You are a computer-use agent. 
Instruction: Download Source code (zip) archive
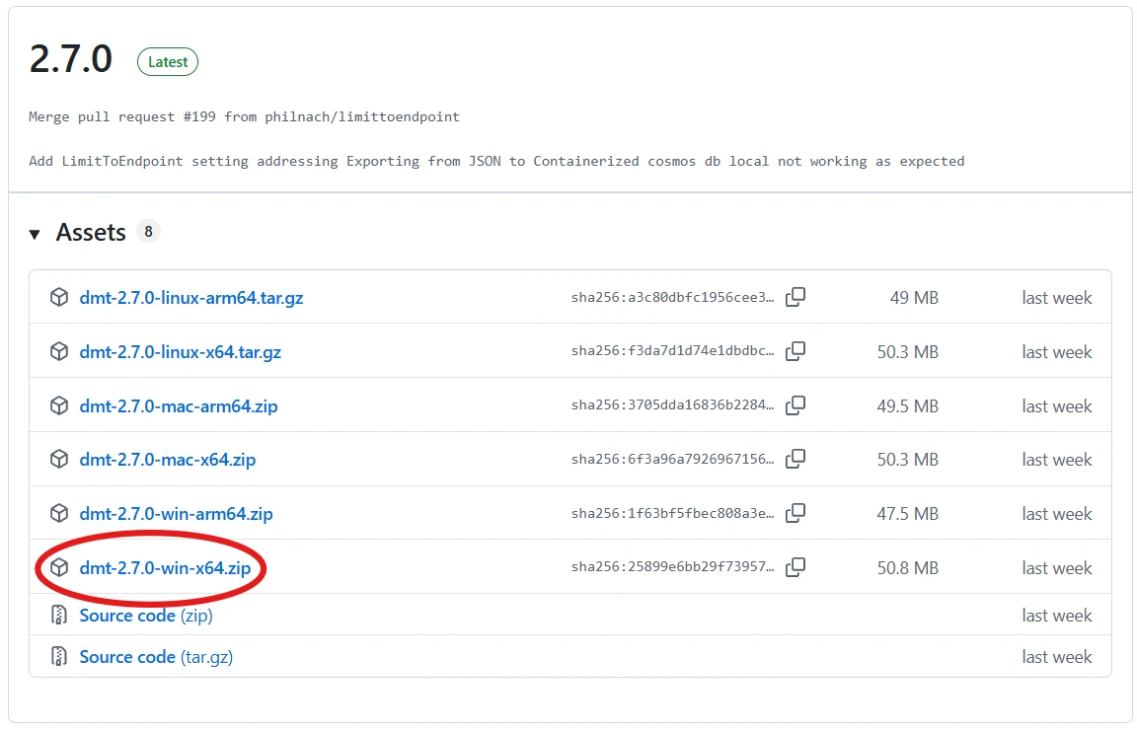click(x=145, y=616)
